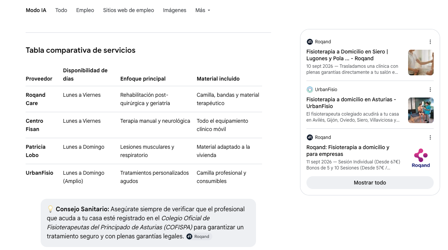
Task: Select the Empleo tab
Action: coord(85,10)
